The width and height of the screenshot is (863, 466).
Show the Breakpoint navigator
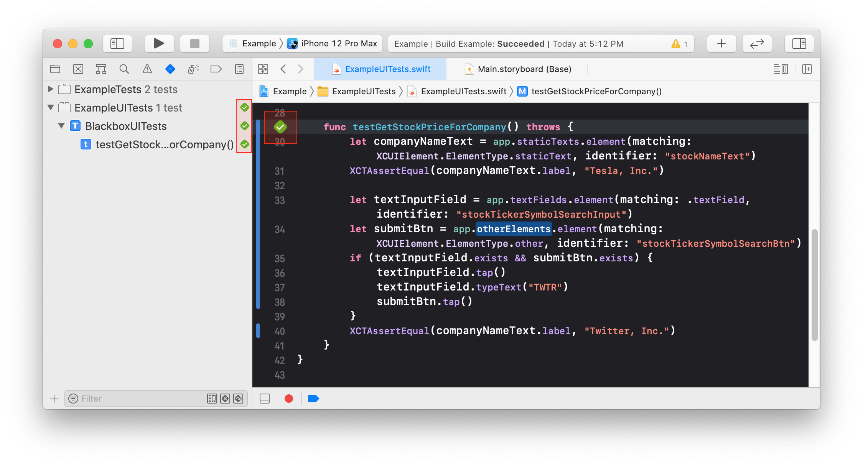(x=216, y=69)
